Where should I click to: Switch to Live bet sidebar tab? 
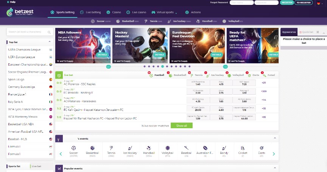[x=37, y=166]
